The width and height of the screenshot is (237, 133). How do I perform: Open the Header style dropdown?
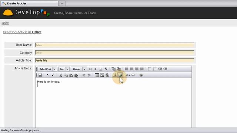(x=79, y=69)
